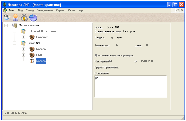Open the Файл menu
Image resolution: width=186 pixels, height=121 pixels.
click(12, 10)
